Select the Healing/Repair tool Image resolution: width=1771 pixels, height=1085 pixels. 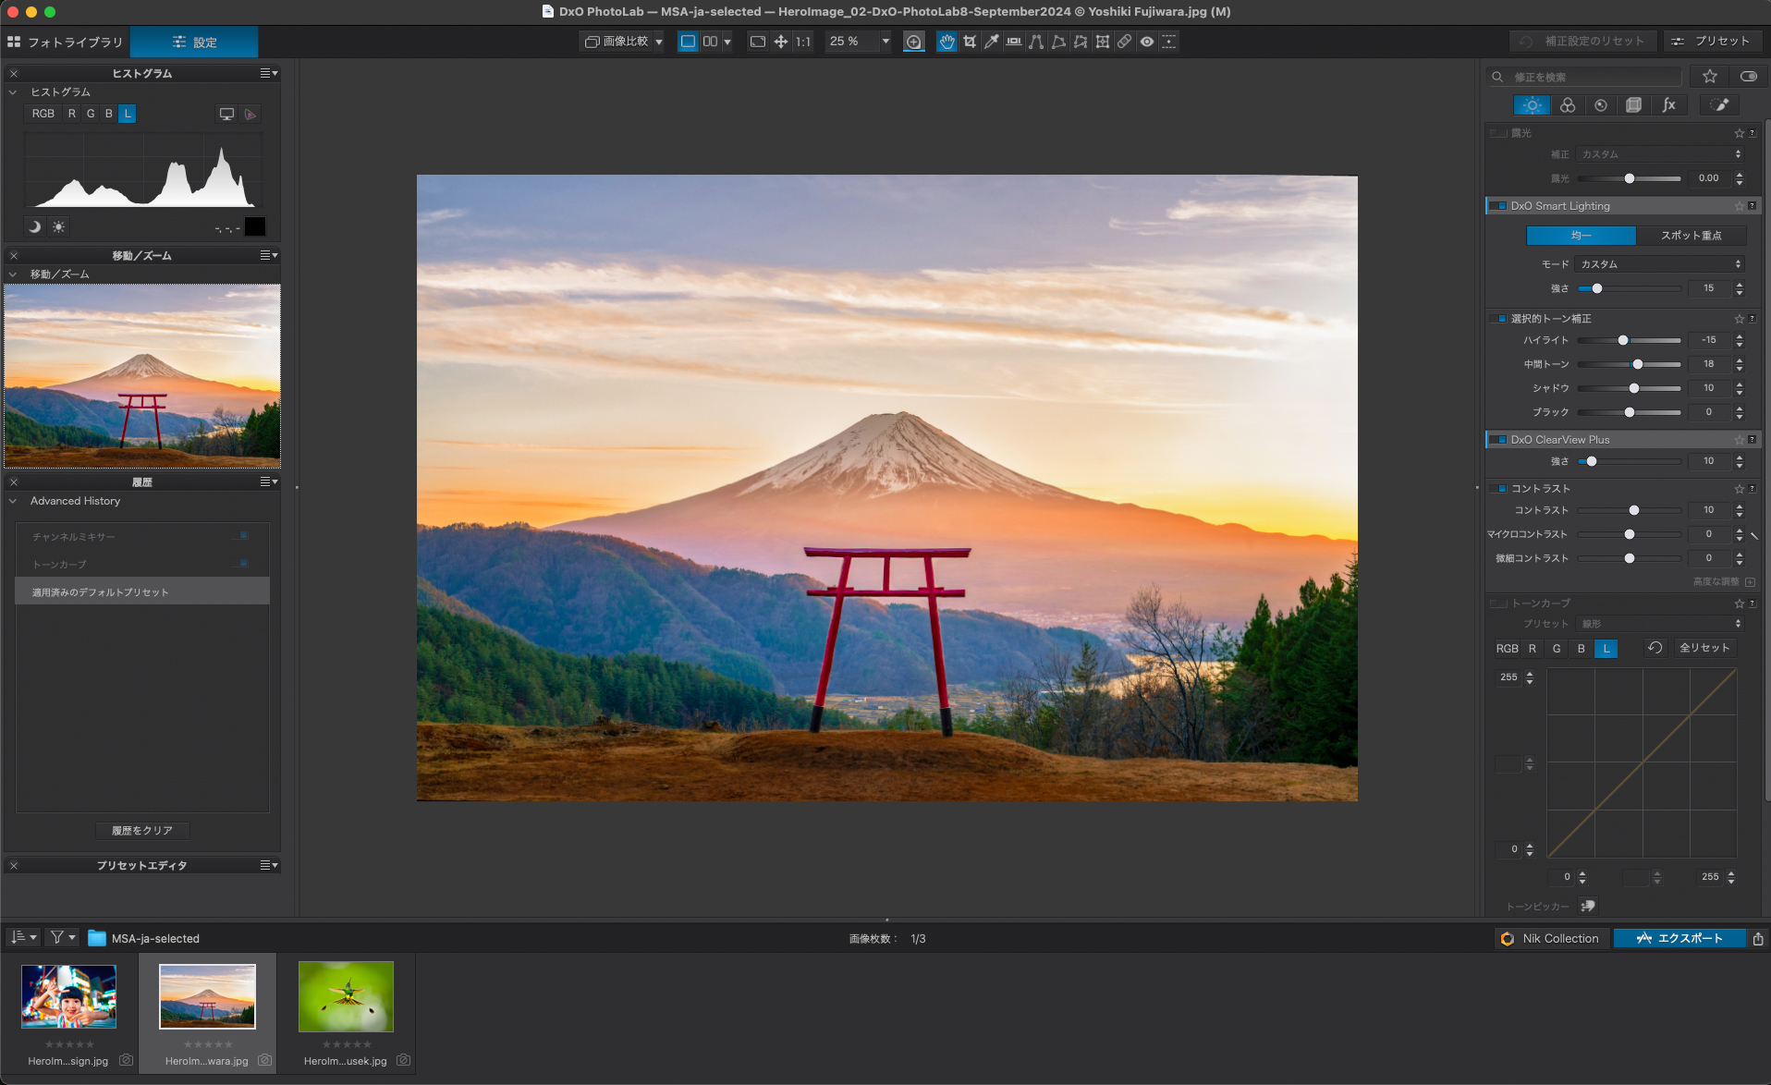click(1126, 42)
